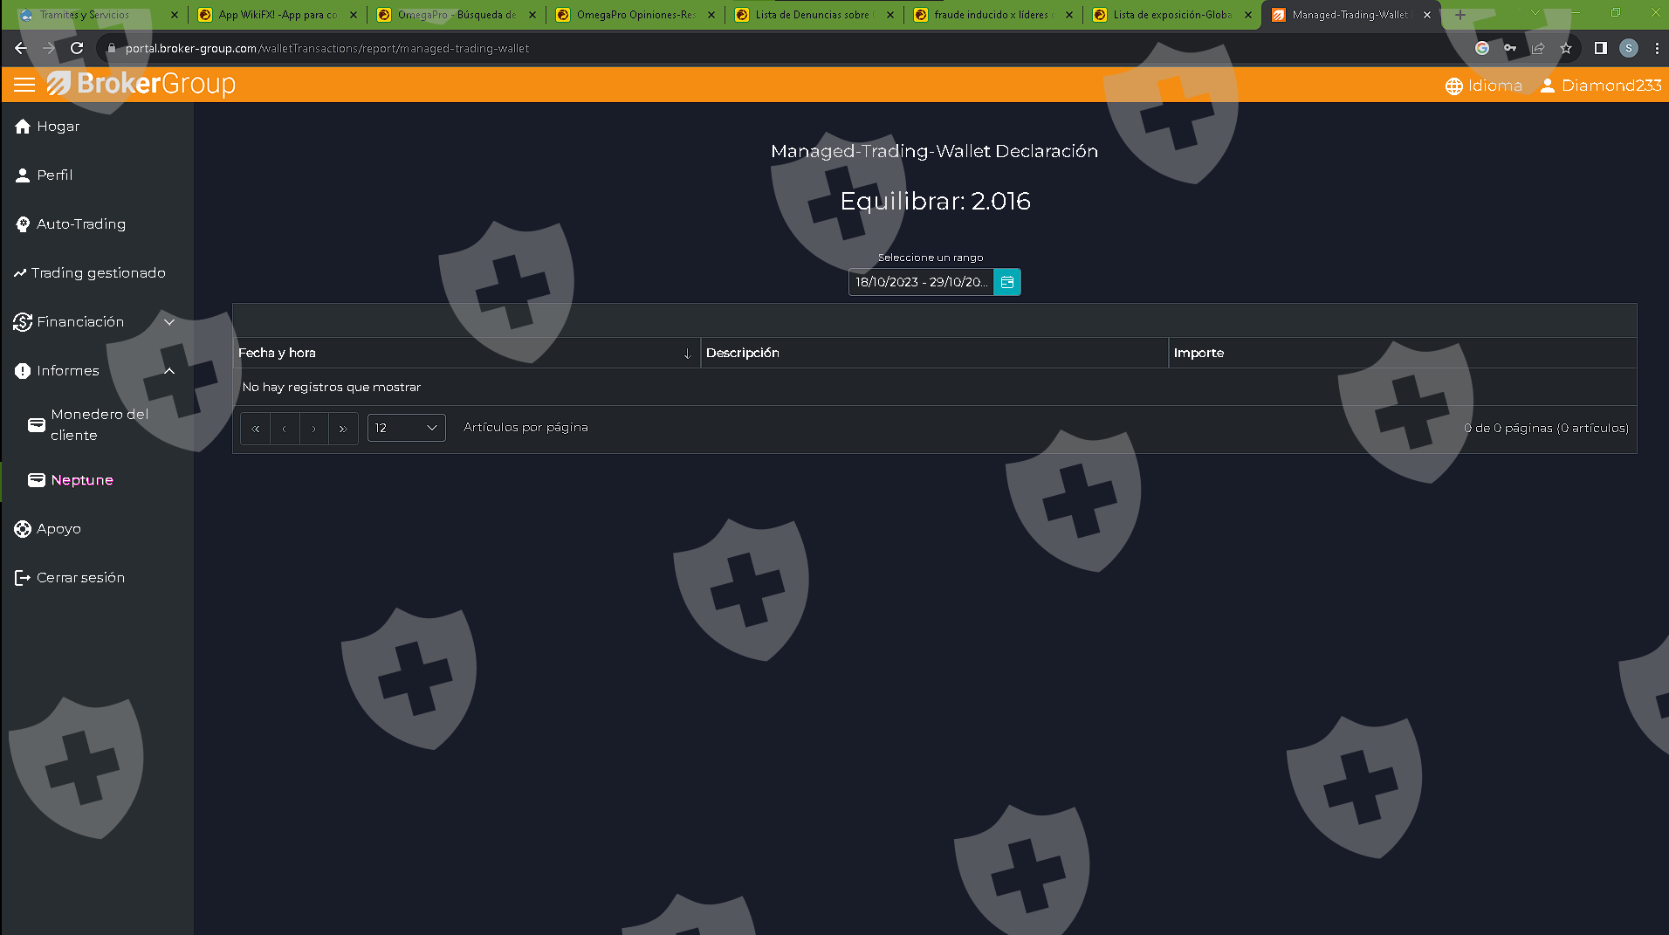Click the Financiación dollar icon
Screen dimensions: 1669x935
(x=23, y=322)
